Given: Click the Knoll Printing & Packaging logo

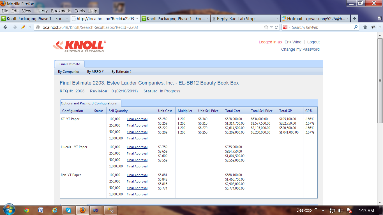Looking at the screenshot, I should 79,46.
